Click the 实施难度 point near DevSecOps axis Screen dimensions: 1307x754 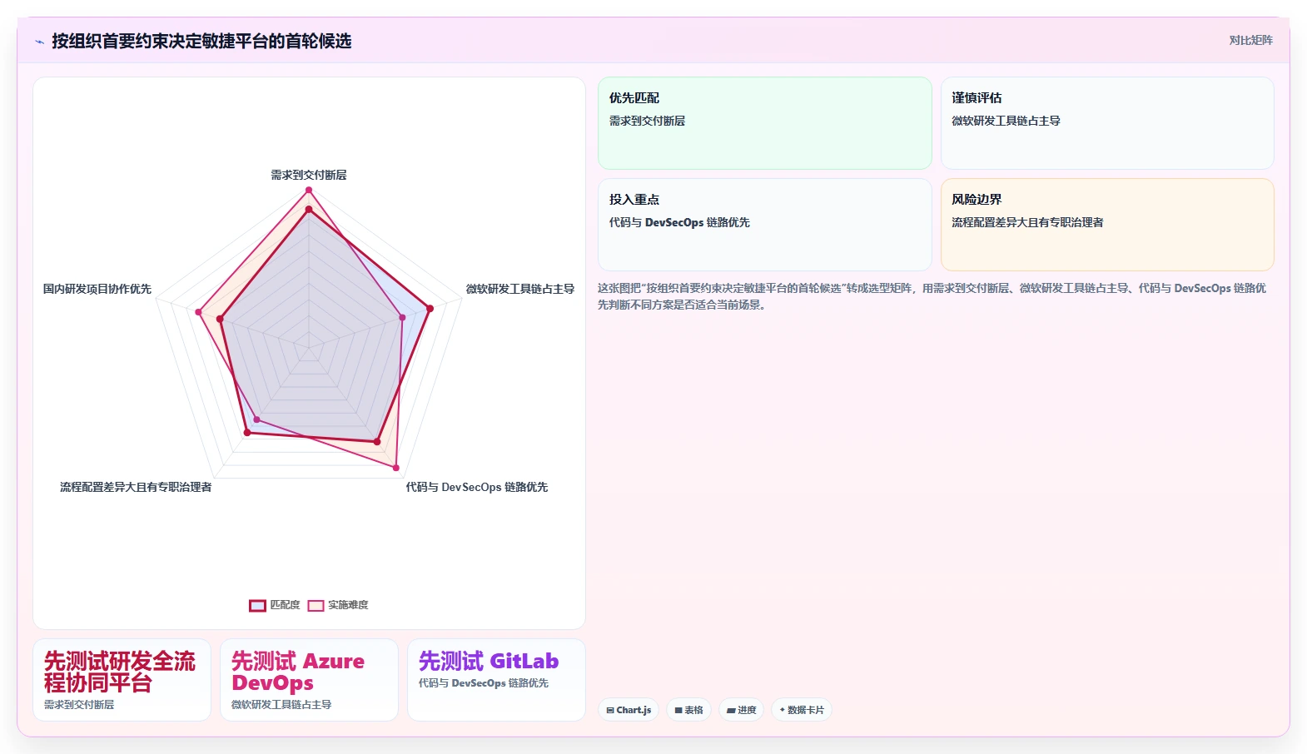click(x=395, y=468)
